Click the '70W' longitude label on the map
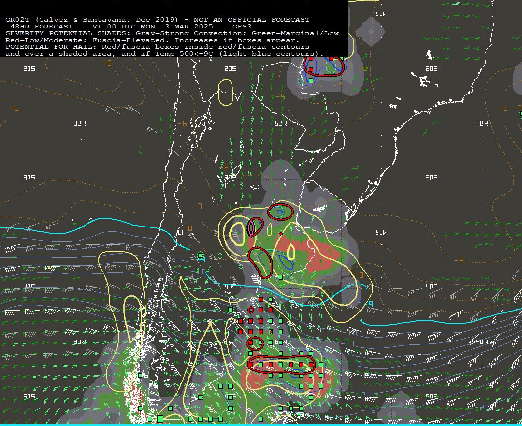The image size is (522, 426). click(x=181, y=232)
